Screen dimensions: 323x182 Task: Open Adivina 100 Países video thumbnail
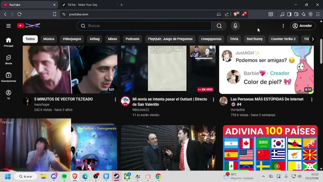(270, 148)
